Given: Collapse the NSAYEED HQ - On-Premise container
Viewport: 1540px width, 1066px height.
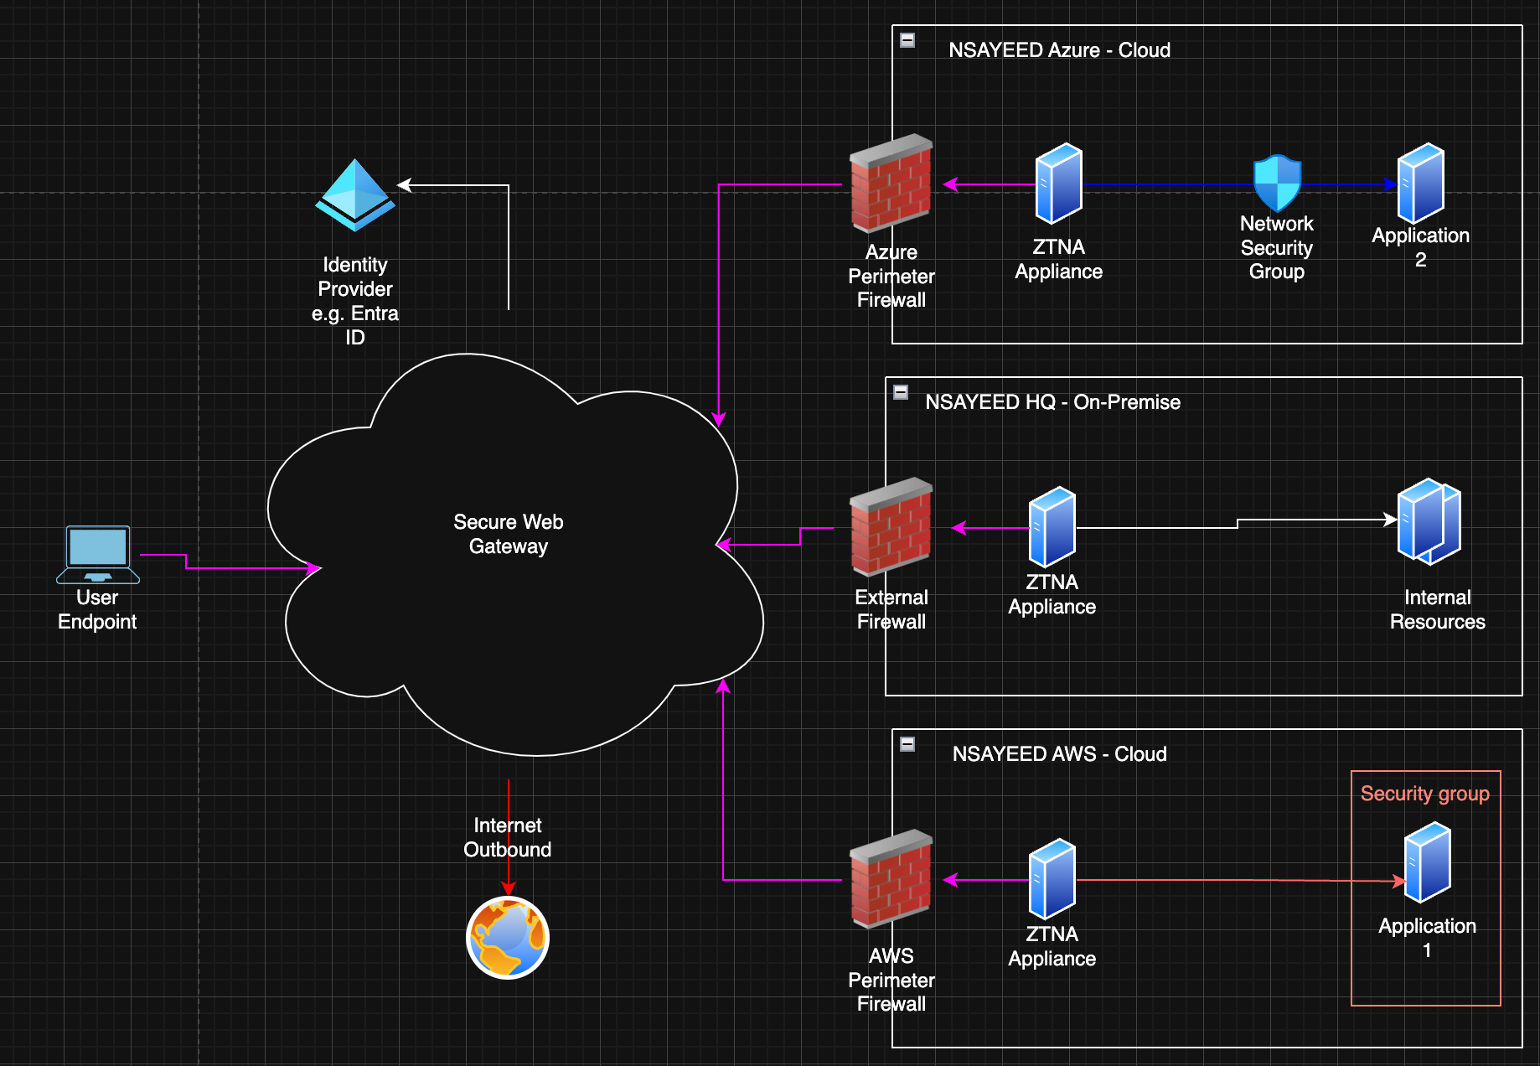Looking at the screenshot, I should (901, 392).
